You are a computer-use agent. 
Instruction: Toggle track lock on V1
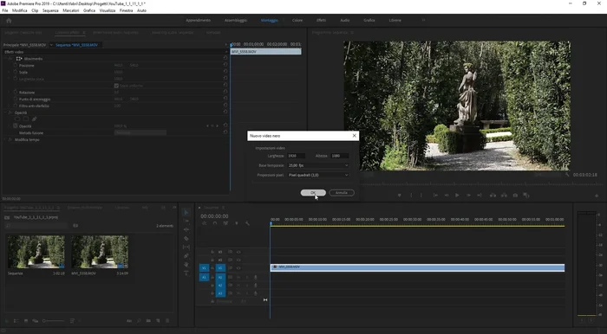click(x=212, y=268)
